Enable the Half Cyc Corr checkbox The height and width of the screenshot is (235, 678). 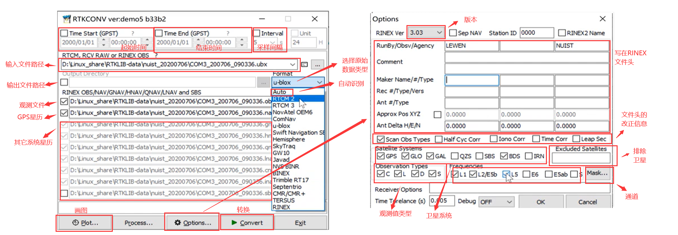coord(439,139)
